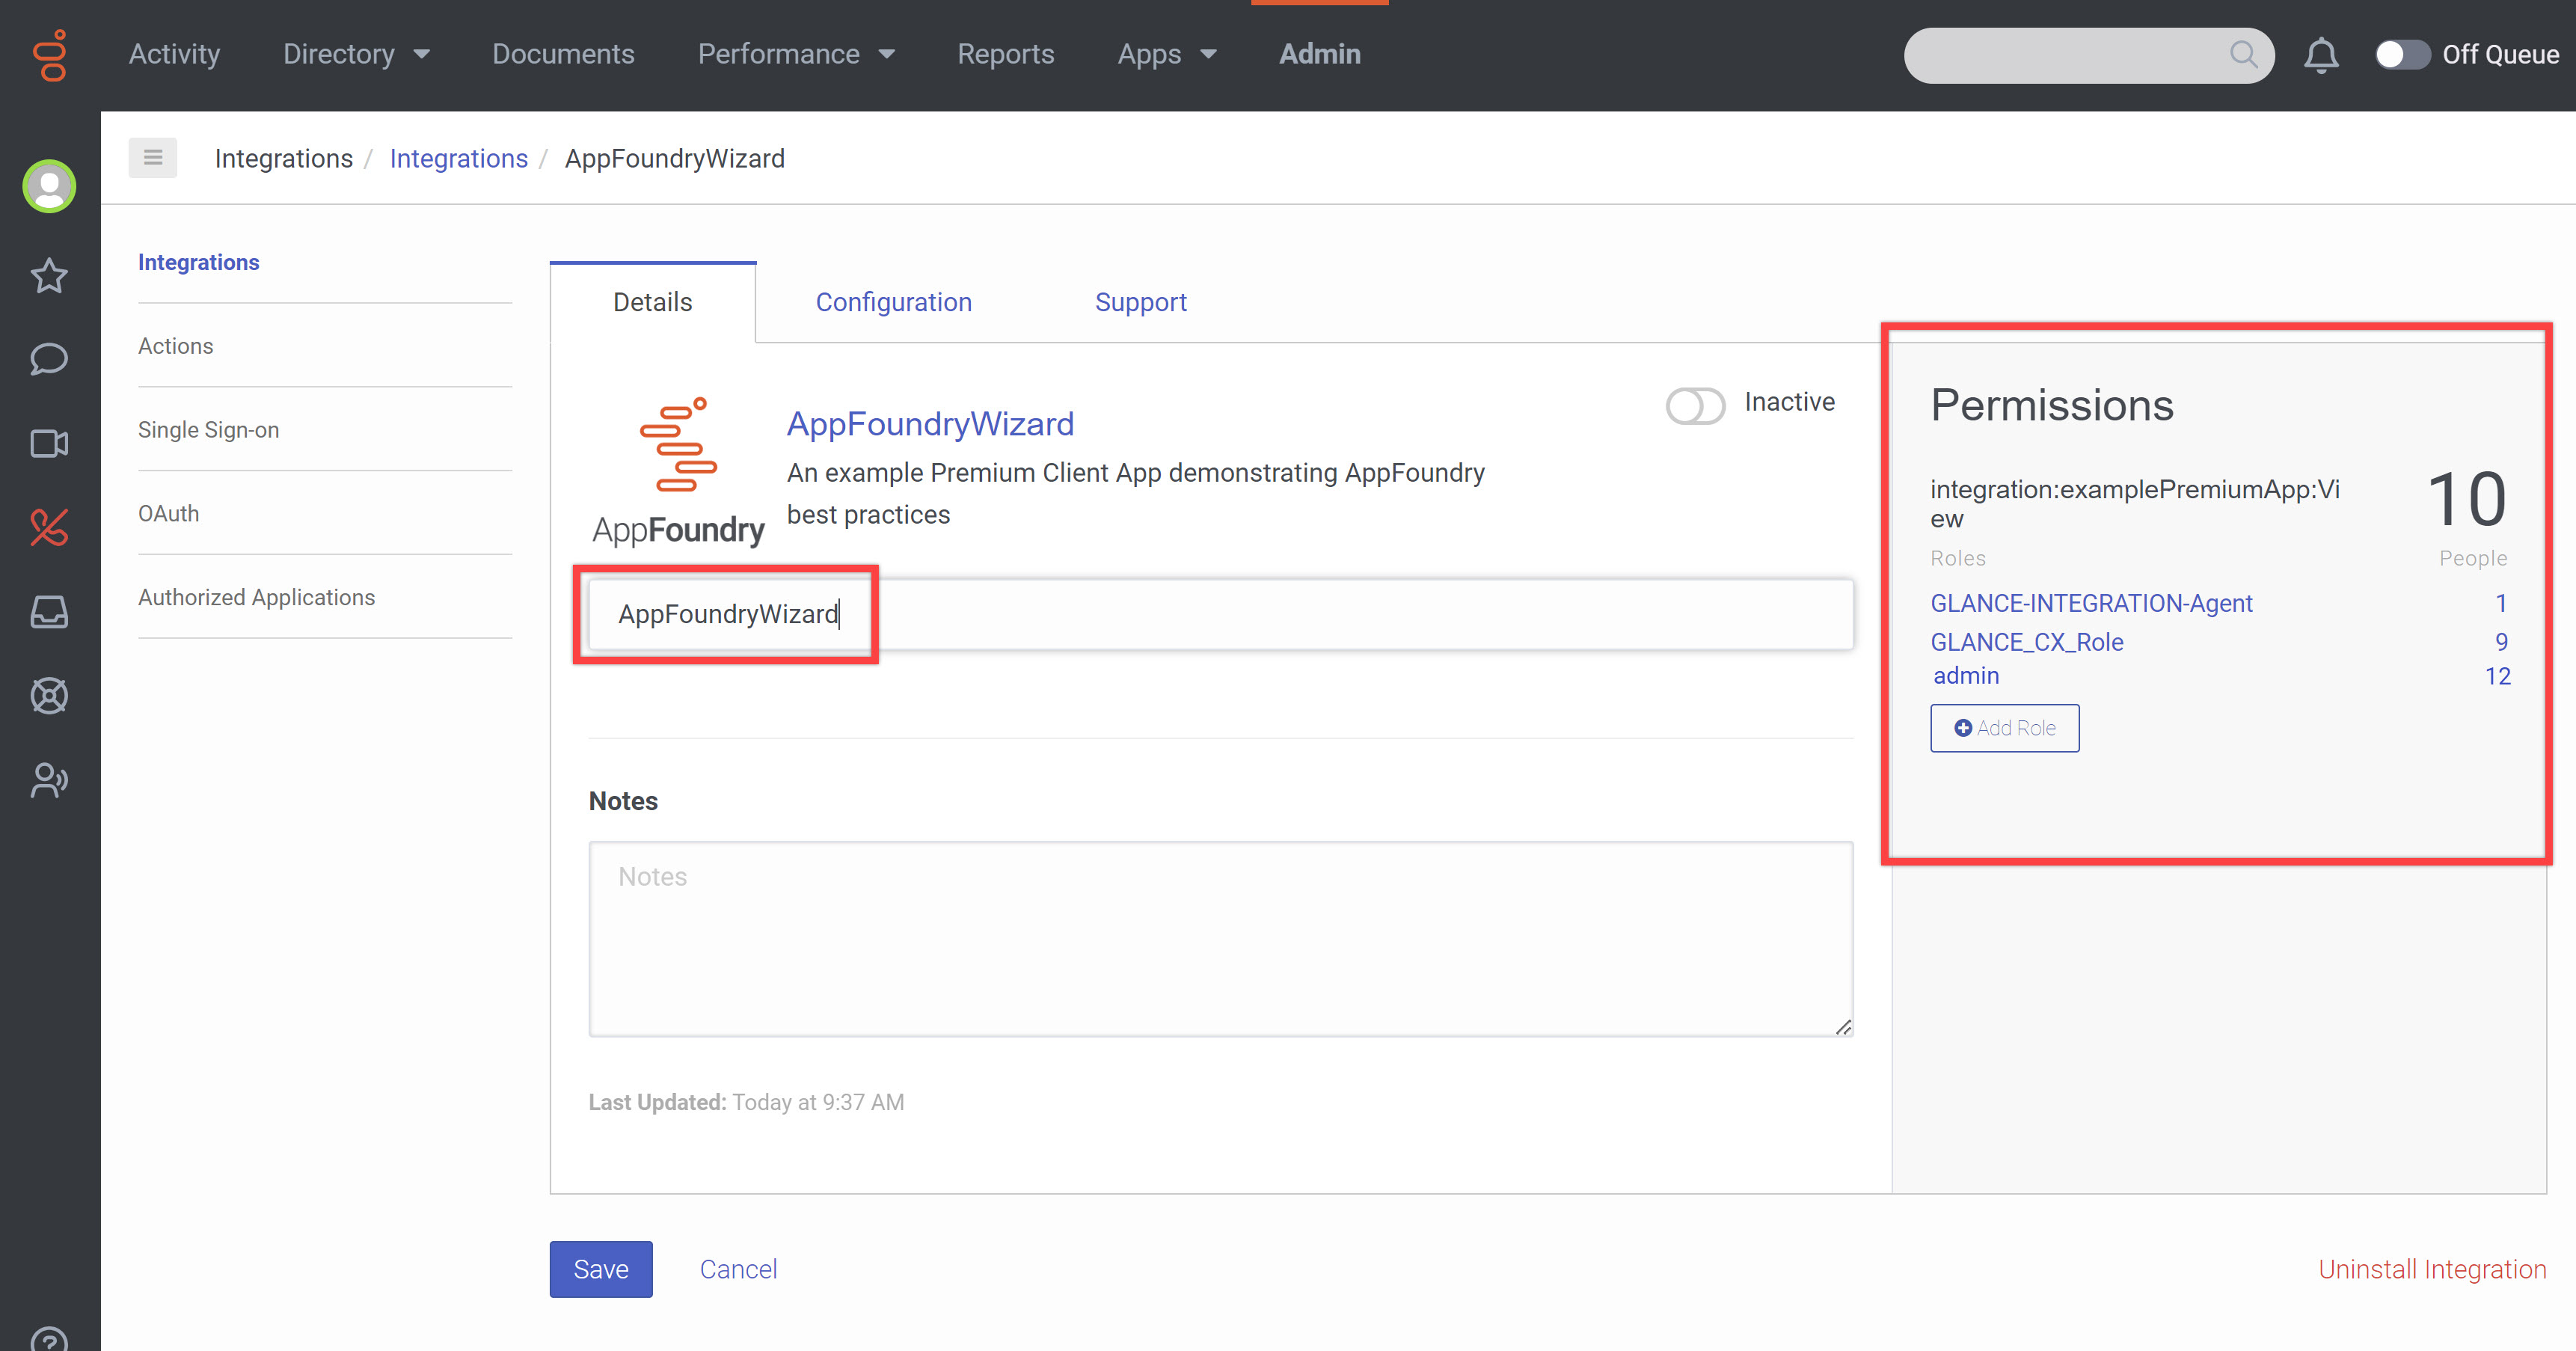
Task: Open the inbox tray icon in sidebar
Action: click(49, 611)
